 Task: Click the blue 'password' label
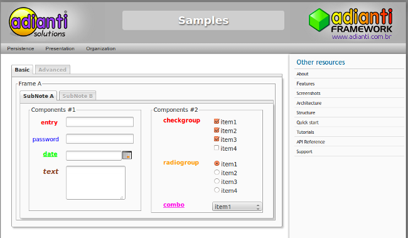[x=46, y=139]
